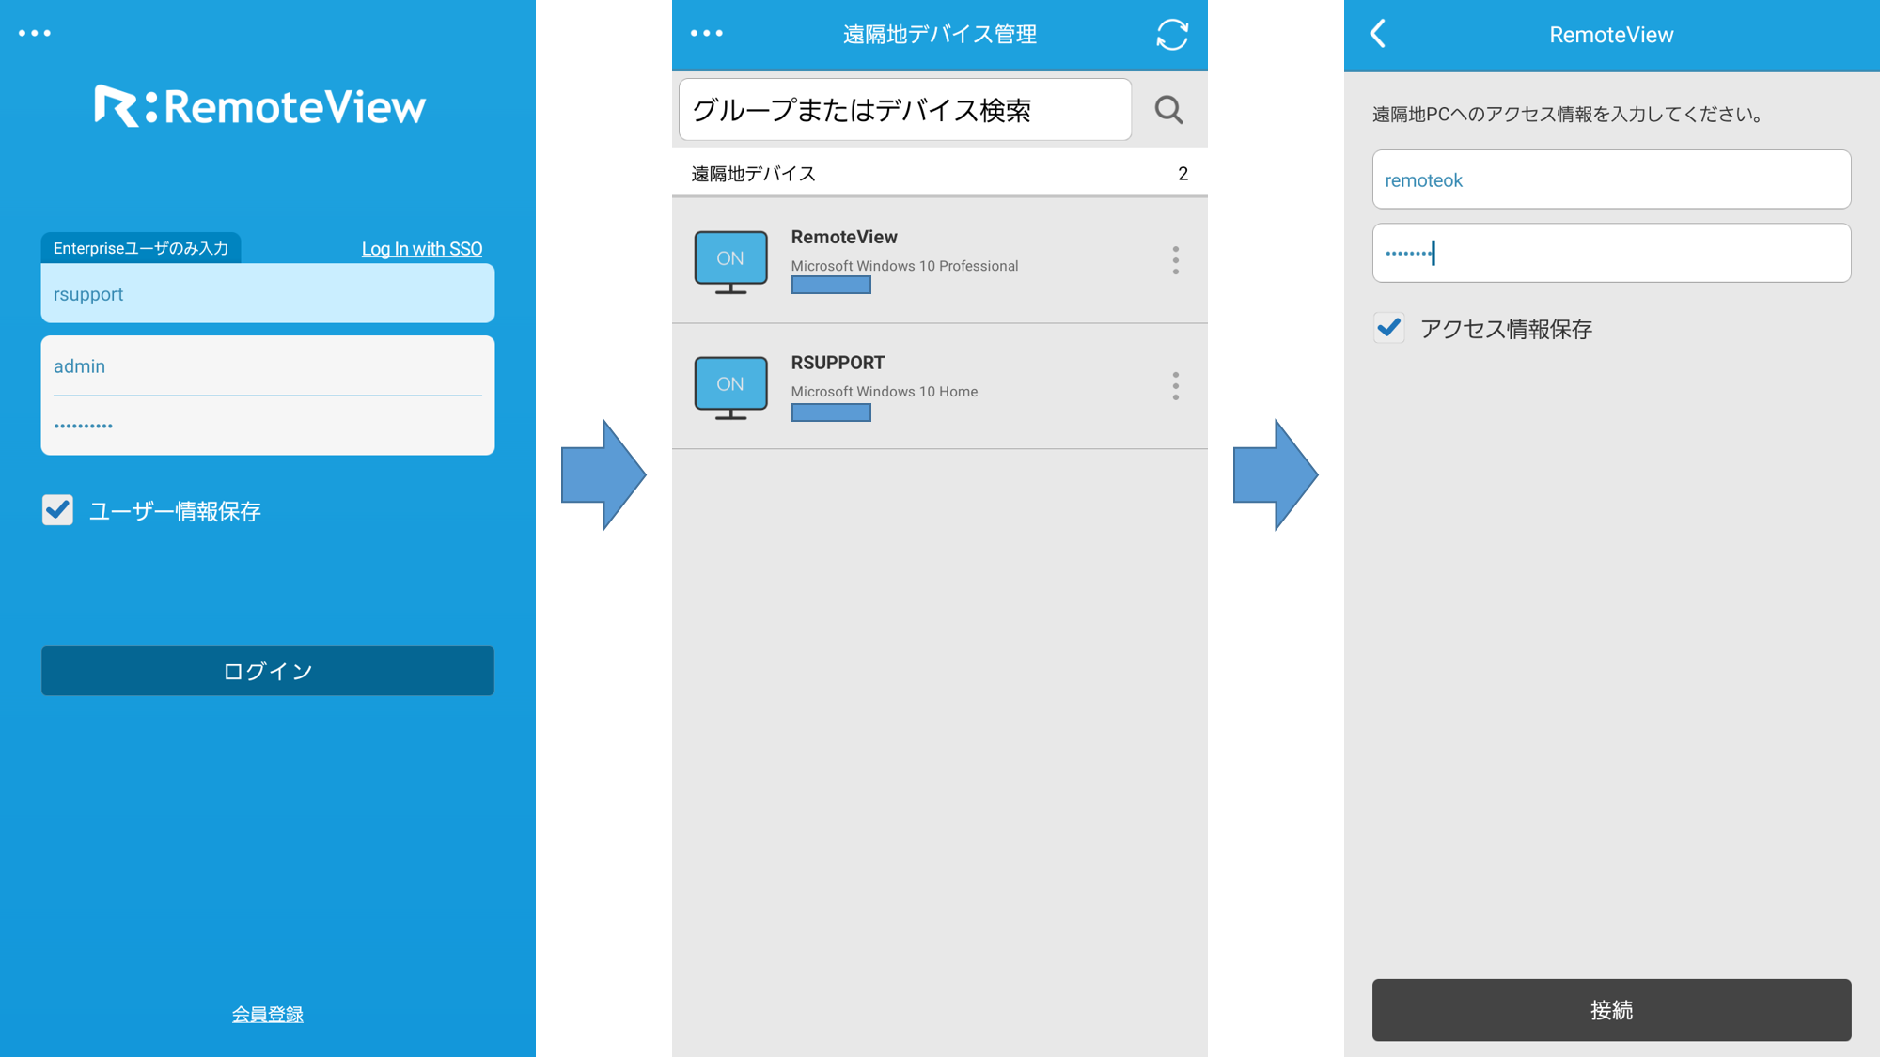Open more options for RemoteView device
The height and width of the screenshot is (1057, 1880).
coord(1175,260)
